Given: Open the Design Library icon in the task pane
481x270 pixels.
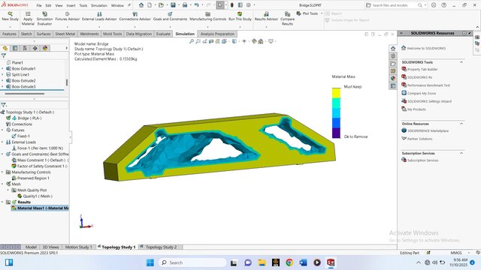Looking at the screenshot, I should pyautogui.click(x=393, y=56).
